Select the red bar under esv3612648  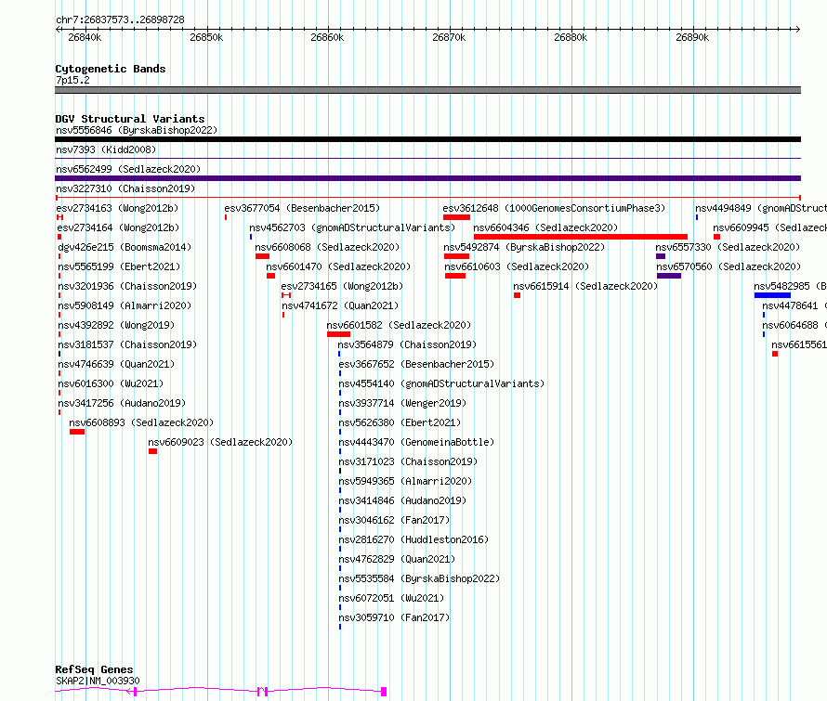[x=456, y=217]
